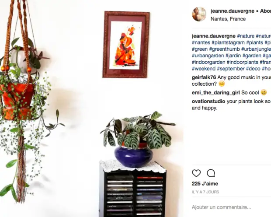Focus the Ajouter un commentaire field
Image resolution: width=271 pixels, height=217 pixels.
tap(231, 207)
